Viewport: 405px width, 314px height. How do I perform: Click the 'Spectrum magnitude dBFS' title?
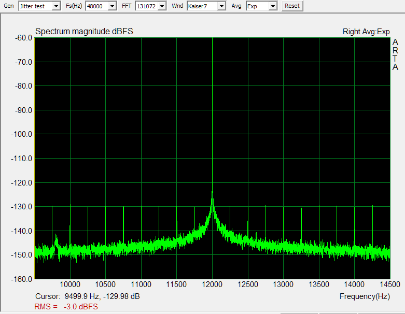pos(84,31)
